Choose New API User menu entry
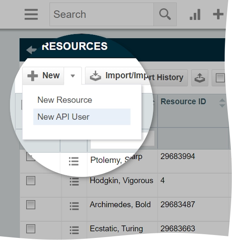Image resolution: width=232 pixels, height=240 pixels. click(x=81, y=117)
